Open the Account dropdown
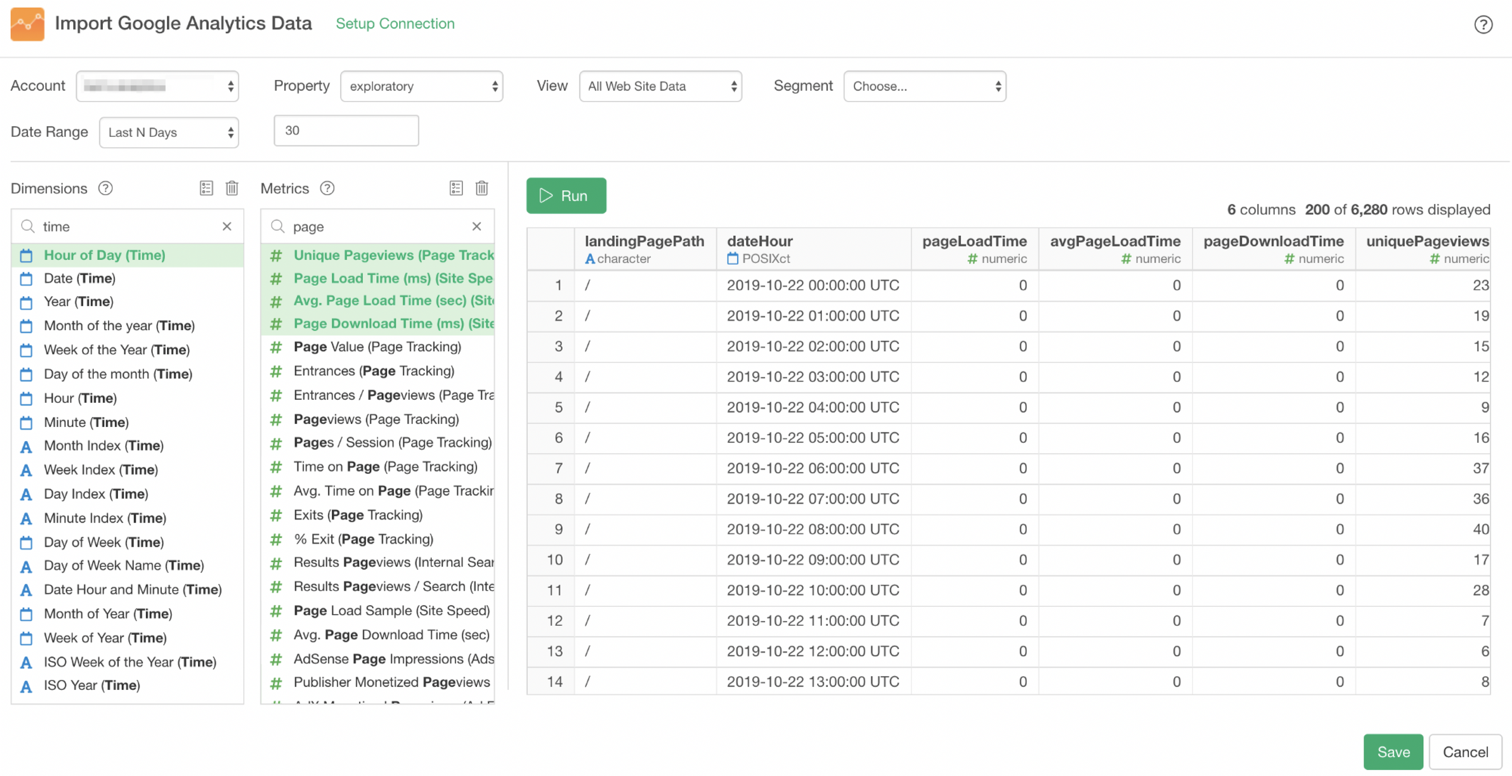The image size is (1512, 776). (157, 86)
